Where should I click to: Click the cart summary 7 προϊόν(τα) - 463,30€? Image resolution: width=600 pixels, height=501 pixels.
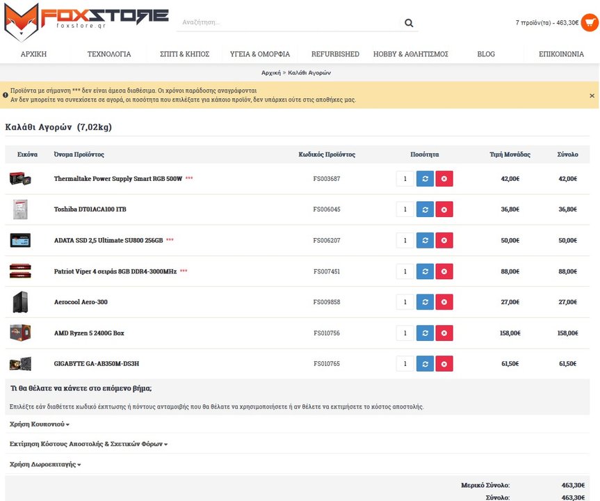(x=547, y=23)
